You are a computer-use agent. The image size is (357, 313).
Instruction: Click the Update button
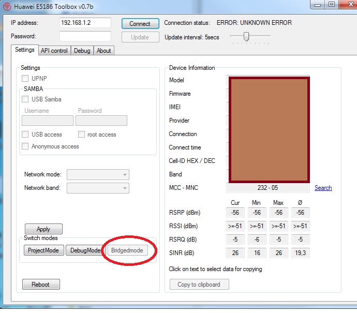click(140, 37)
